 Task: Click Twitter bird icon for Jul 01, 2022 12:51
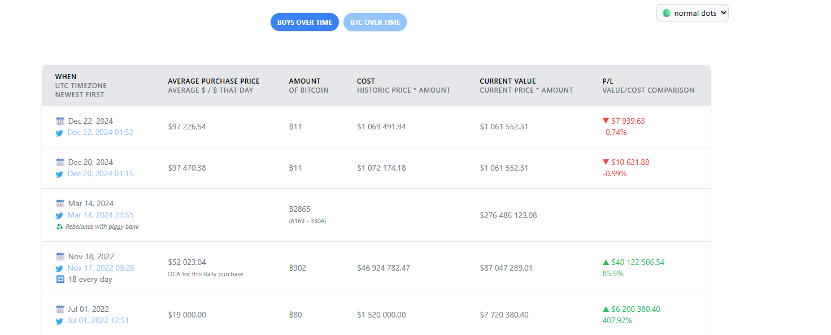pos(59,321)
